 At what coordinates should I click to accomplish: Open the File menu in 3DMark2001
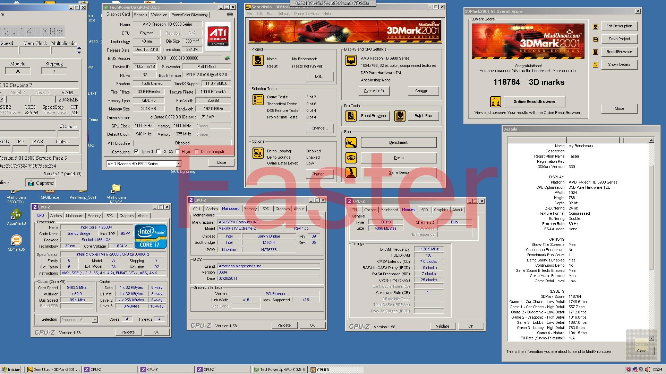tap(249, 14)
